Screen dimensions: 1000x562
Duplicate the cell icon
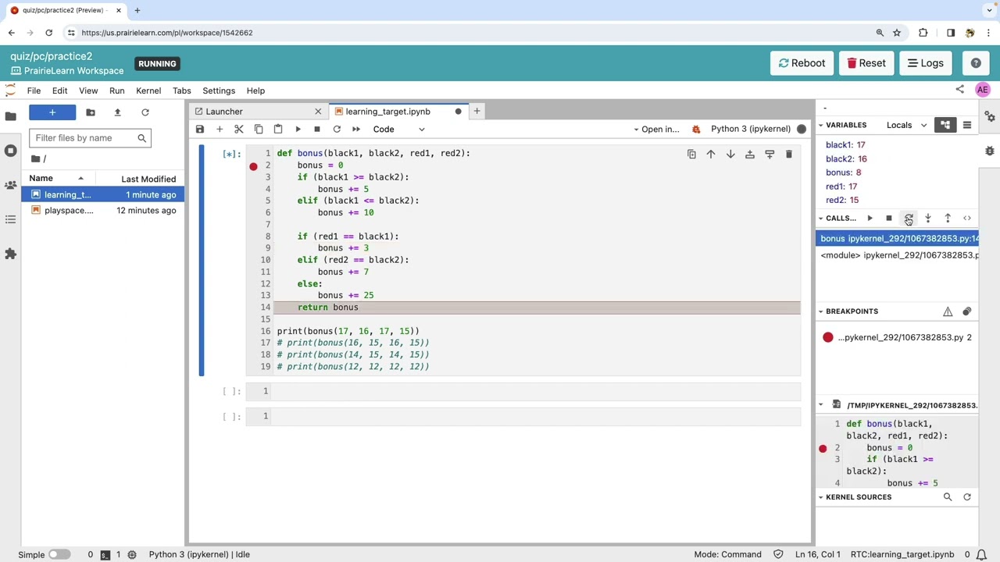(691, 155)
